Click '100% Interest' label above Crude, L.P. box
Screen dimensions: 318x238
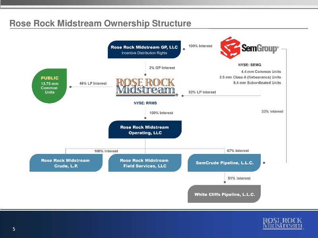(106, 151)
